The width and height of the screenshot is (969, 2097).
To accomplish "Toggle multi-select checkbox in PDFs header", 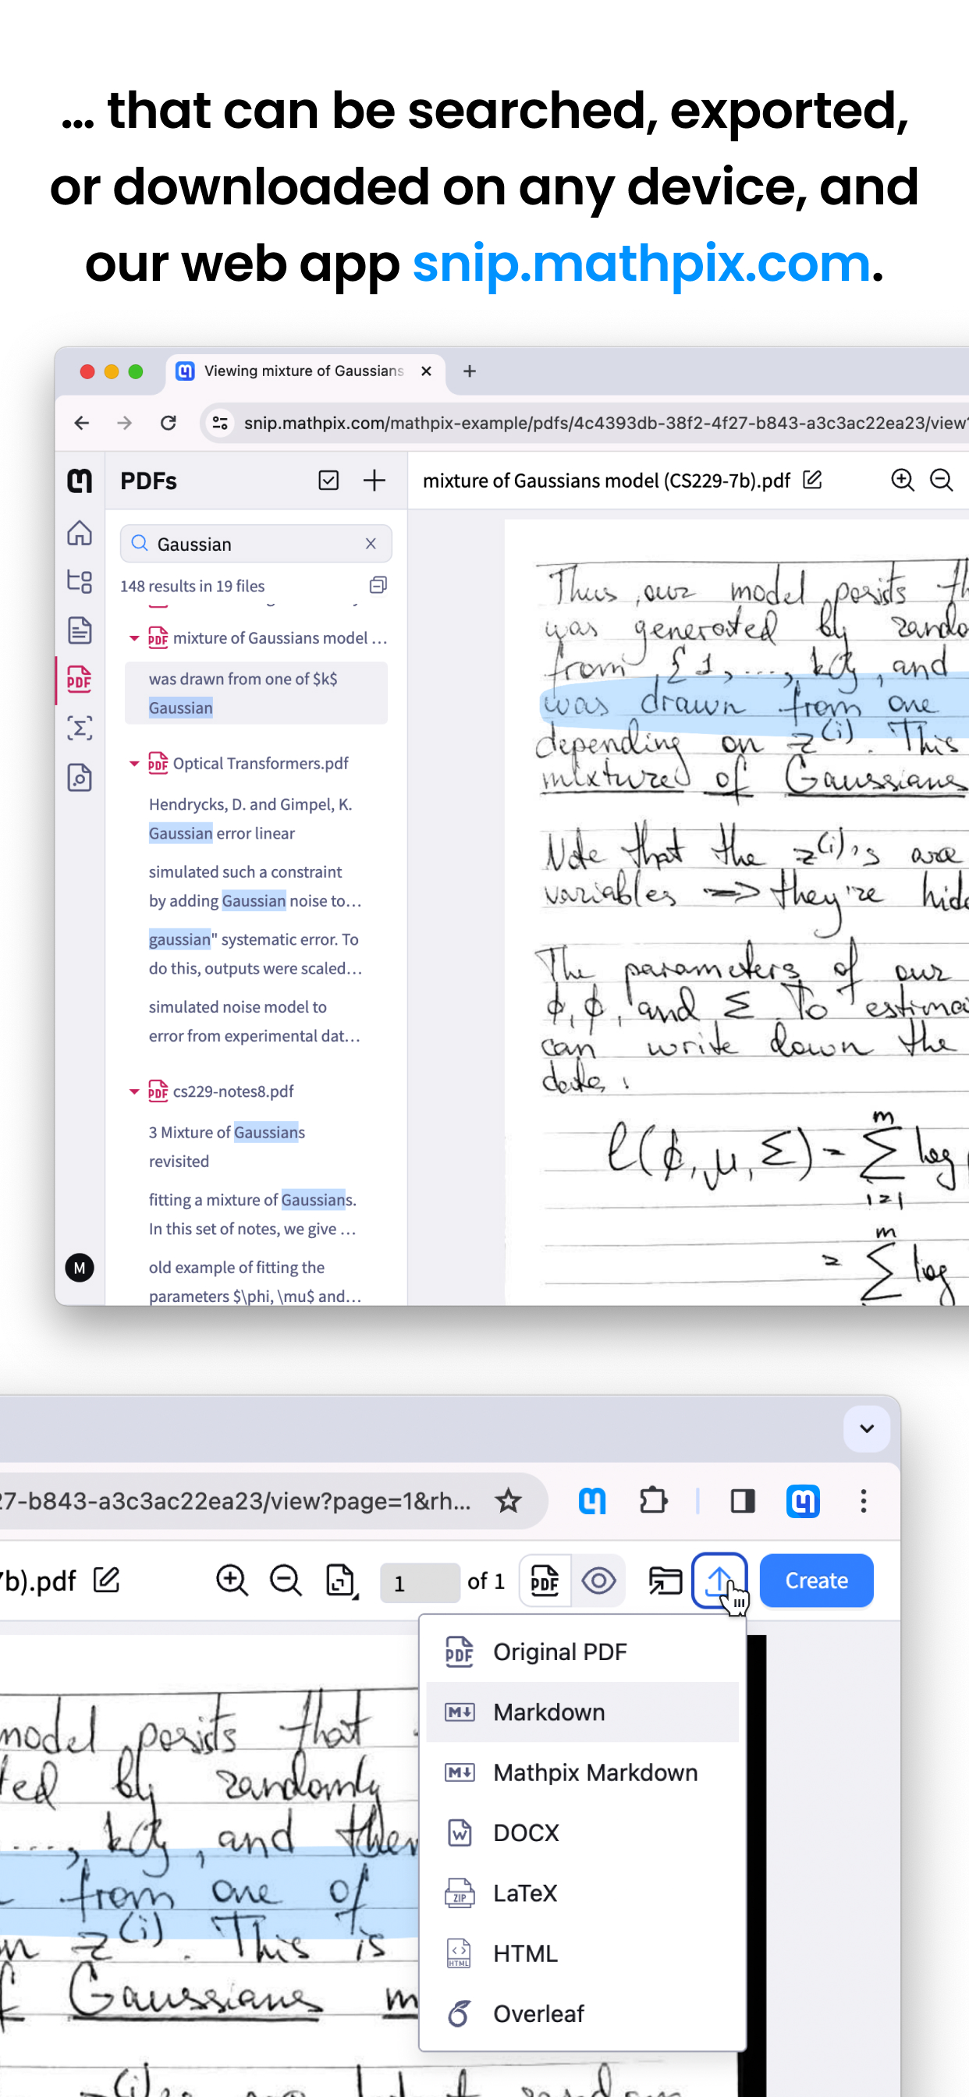I will click(x=328, y=481).
